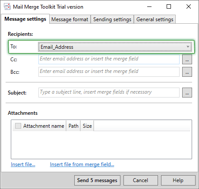Click into the Subject line field
The image size is (199, 189).
coord(109,92)
